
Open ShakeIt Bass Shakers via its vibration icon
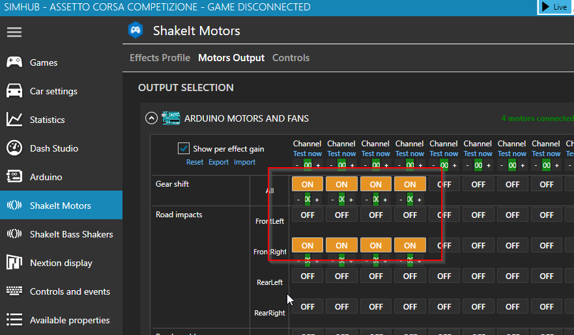[14, 234]
